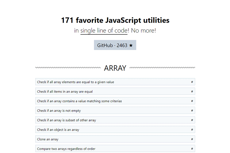
Task: Open 'Compare two arrays regardless of order' snippet
Action: (x=66, y=149)
